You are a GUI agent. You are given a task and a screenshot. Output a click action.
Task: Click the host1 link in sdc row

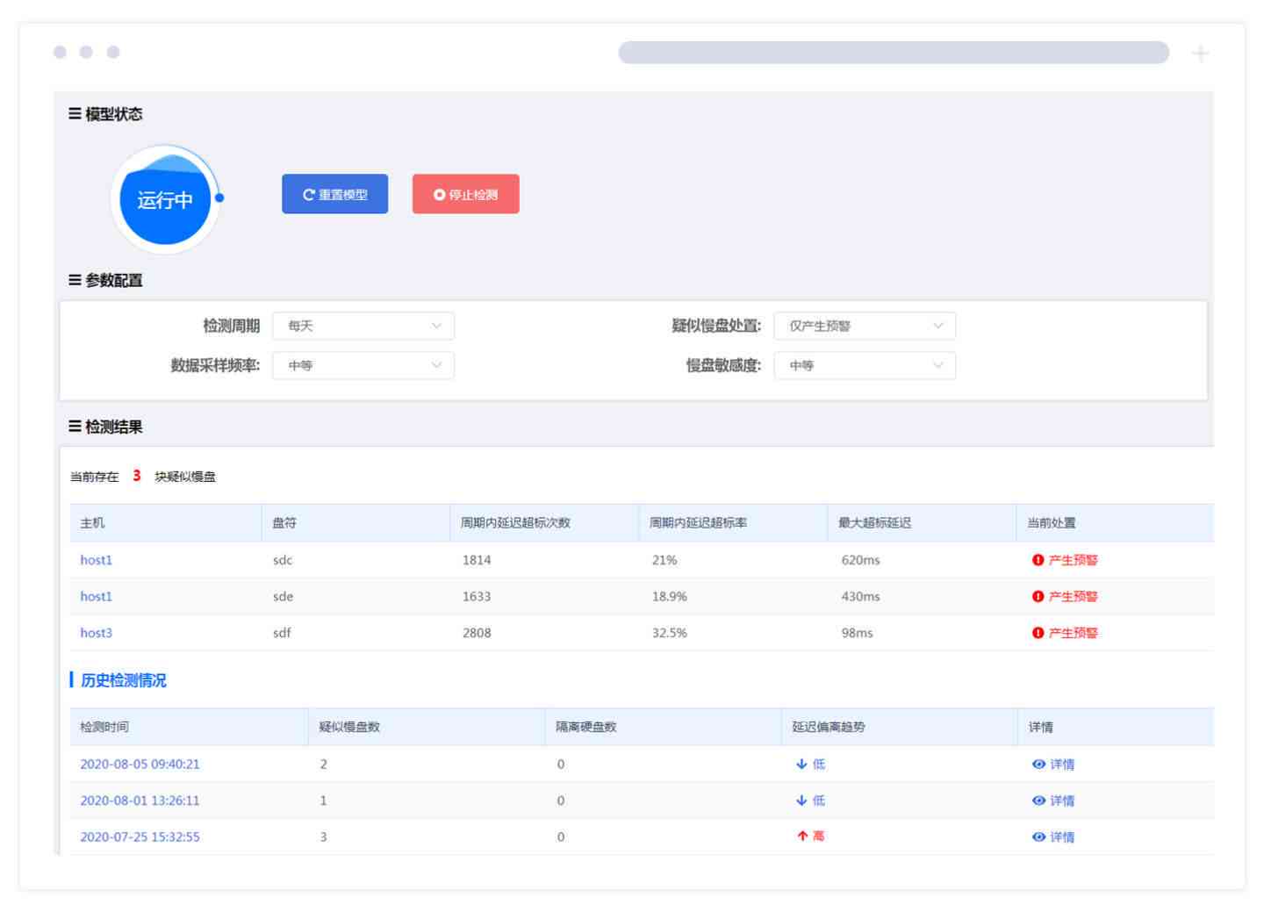click(x=96, y=560)
